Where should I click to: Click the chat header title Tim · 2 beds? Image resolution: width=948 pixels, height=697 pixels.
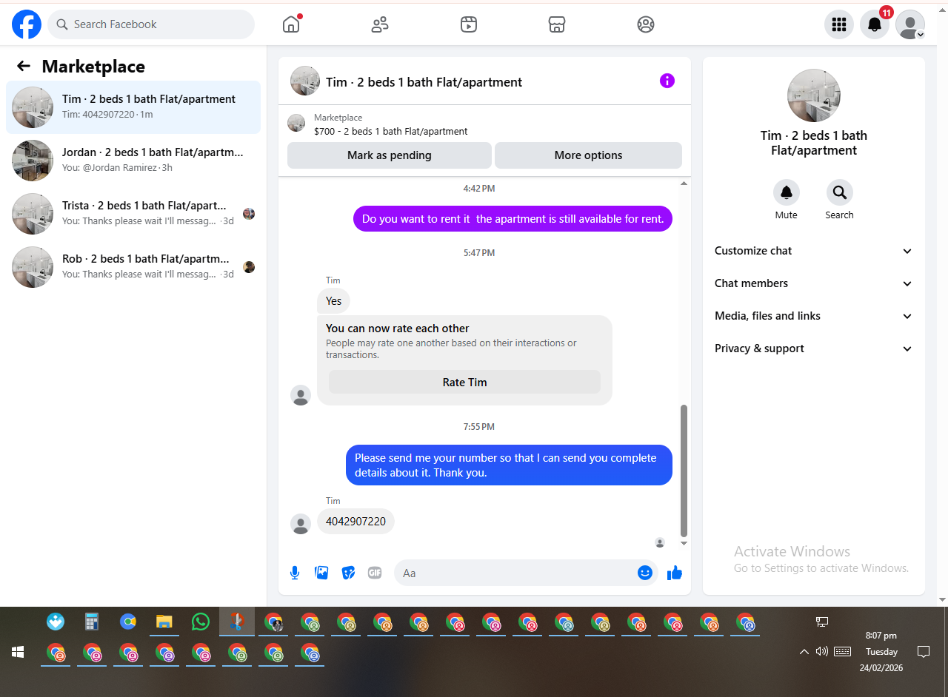[x=424, y=82]
